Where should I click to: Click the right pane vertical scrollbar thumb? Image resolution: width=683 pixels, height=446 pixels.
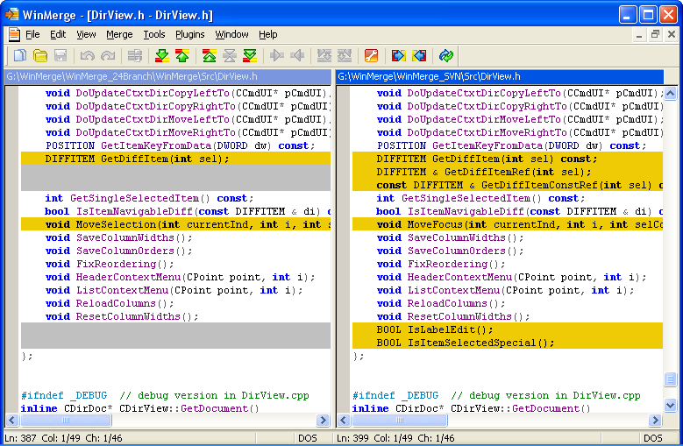[x=671, y=379]
